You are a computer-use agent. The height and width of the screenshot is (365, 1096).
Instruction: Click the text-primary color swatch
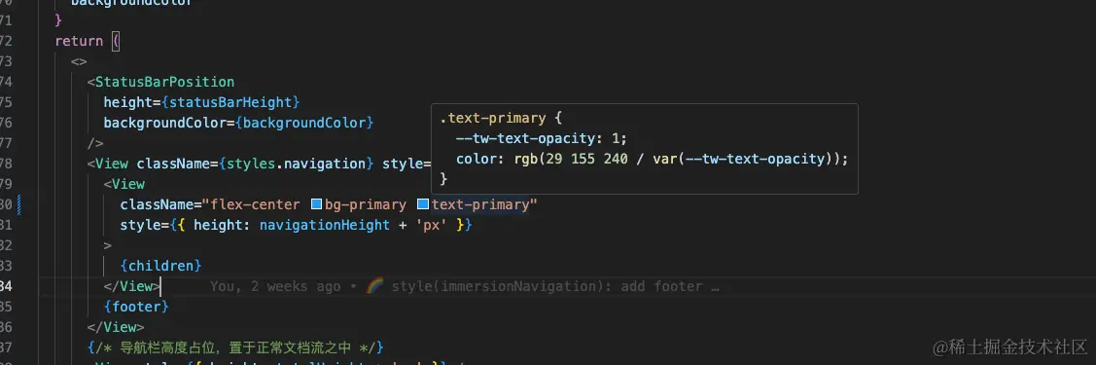[423, 204]
